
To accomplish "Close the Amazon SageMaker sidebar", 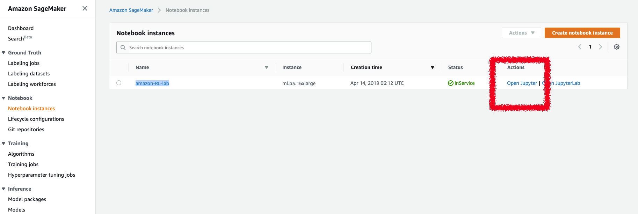I will point(85,8).
